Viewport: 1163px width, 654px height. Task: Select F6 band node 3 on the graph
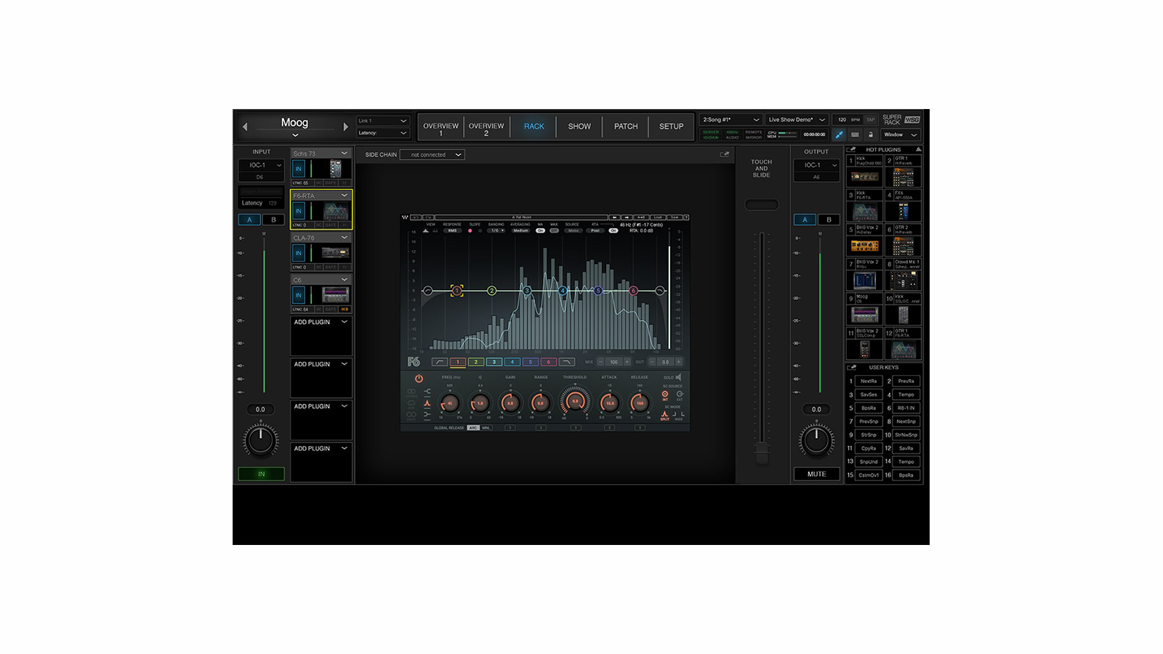click(527, 291)
